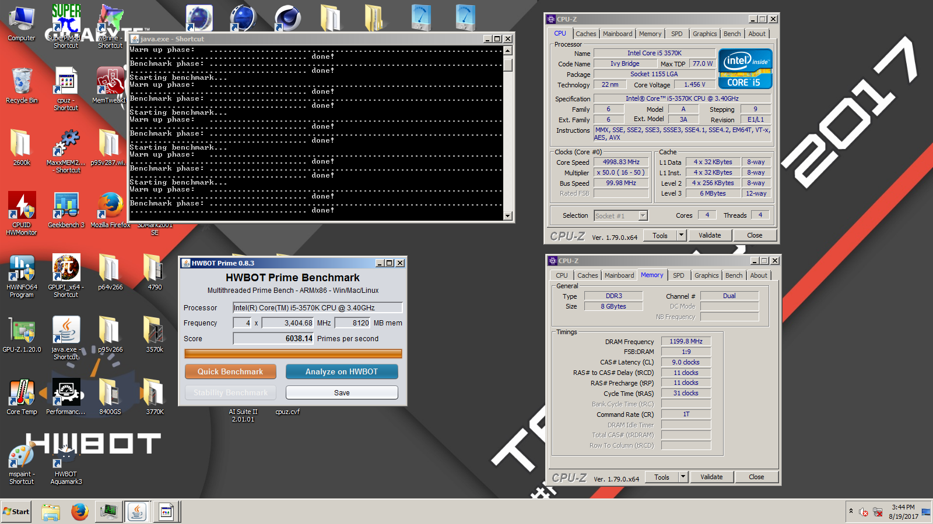Open the 2600k folder

pos(22,148)
